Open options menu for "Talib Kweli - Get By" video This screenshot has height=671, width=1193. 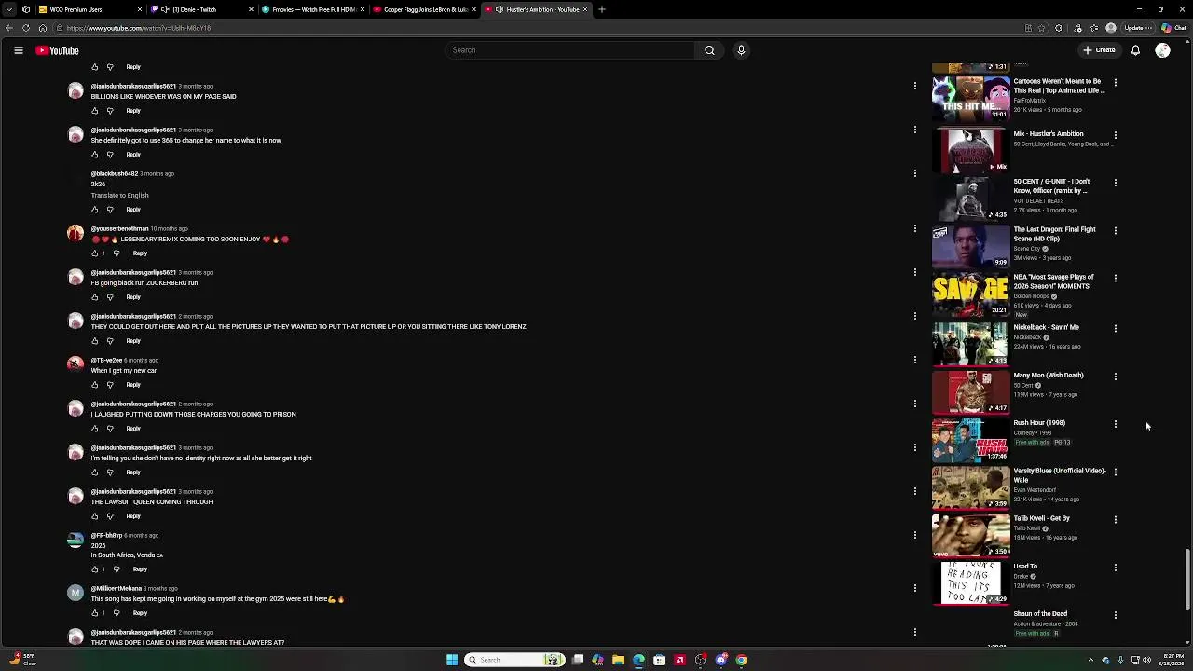[1115, 520]
